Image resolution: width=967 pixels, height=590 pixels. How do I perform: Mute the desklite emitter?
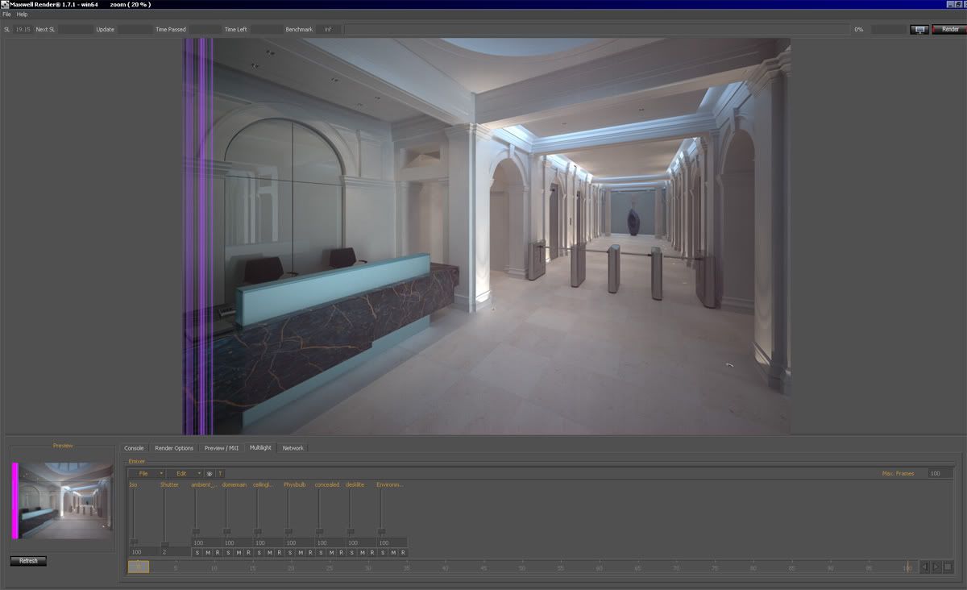click(363, 552)
